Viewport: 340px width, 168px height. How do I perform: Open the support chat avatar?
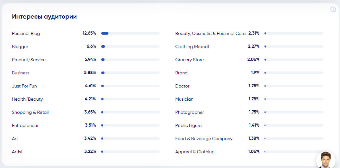click(326, 160)
